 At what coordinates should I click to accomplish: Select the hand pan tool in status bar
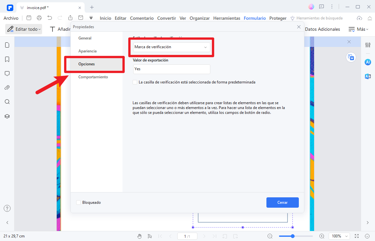point(139,236)
